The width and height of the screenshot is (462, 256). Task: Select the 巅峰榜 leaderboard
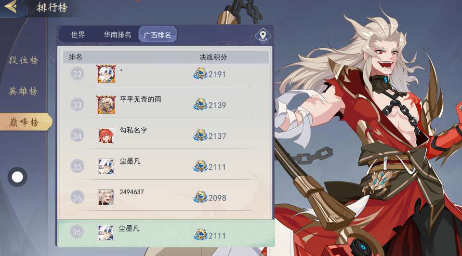(24, 122)
